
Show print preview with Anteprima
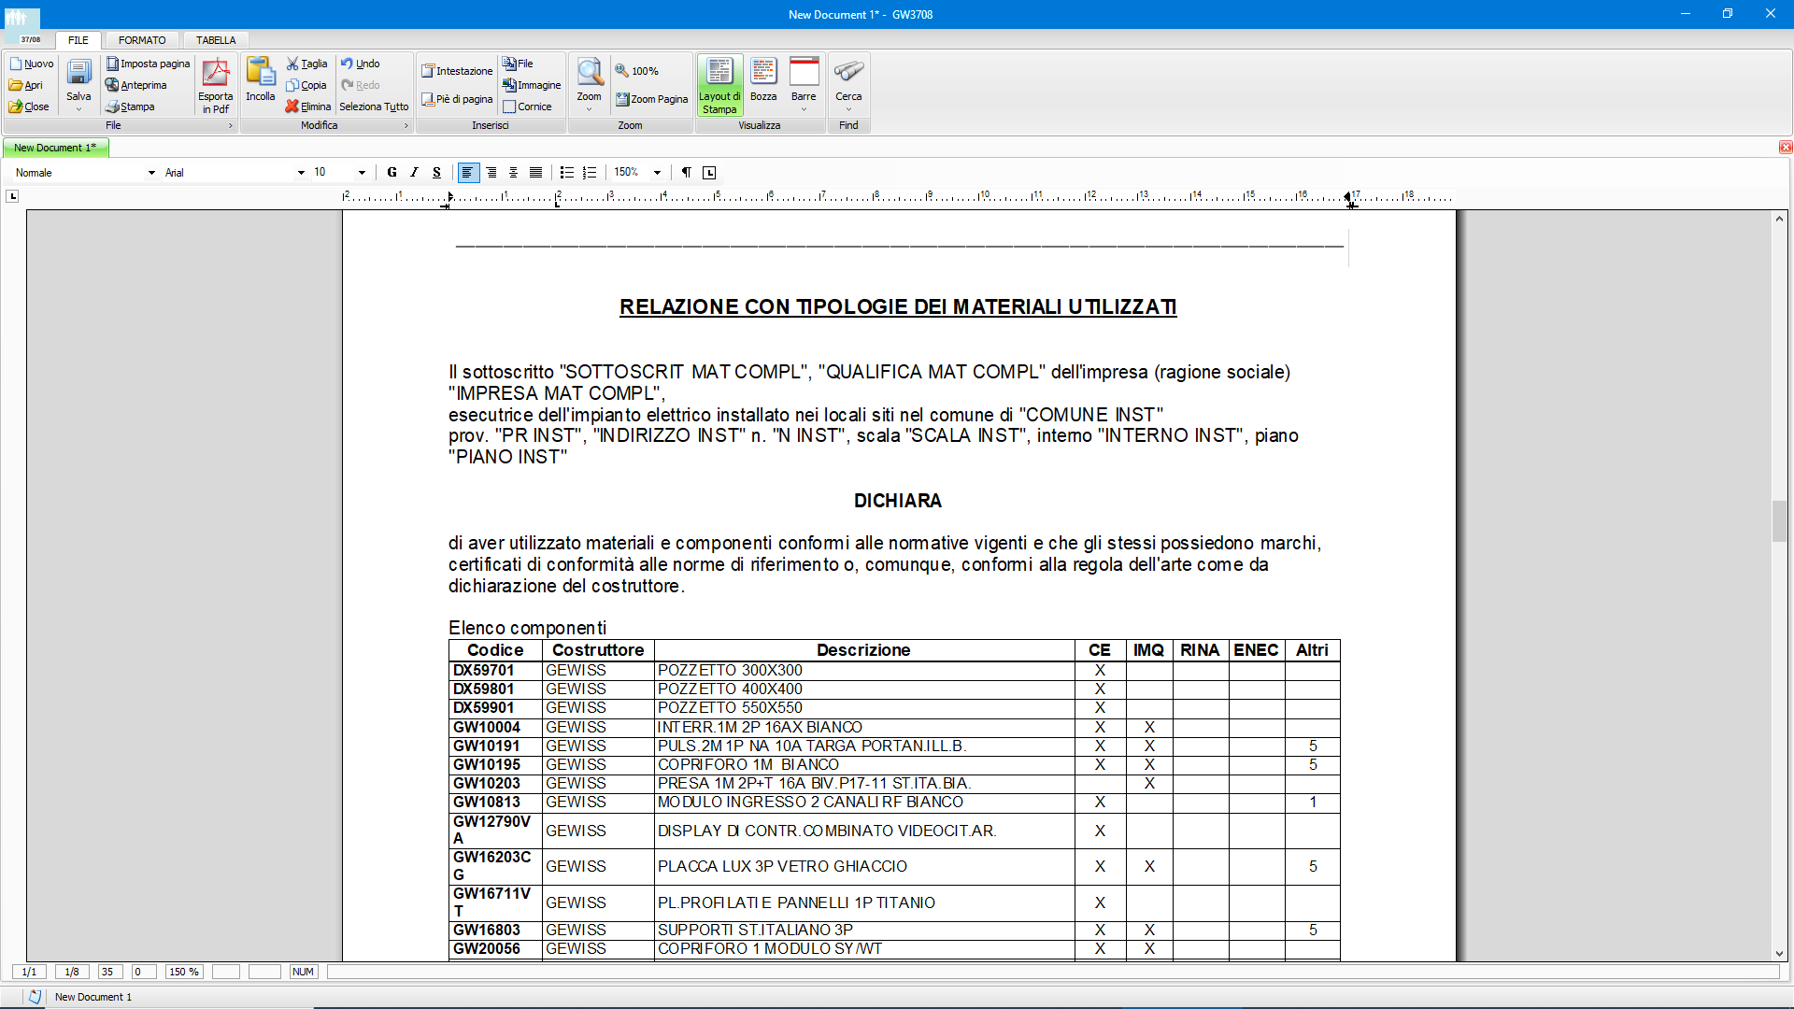[x=135, y=85]
